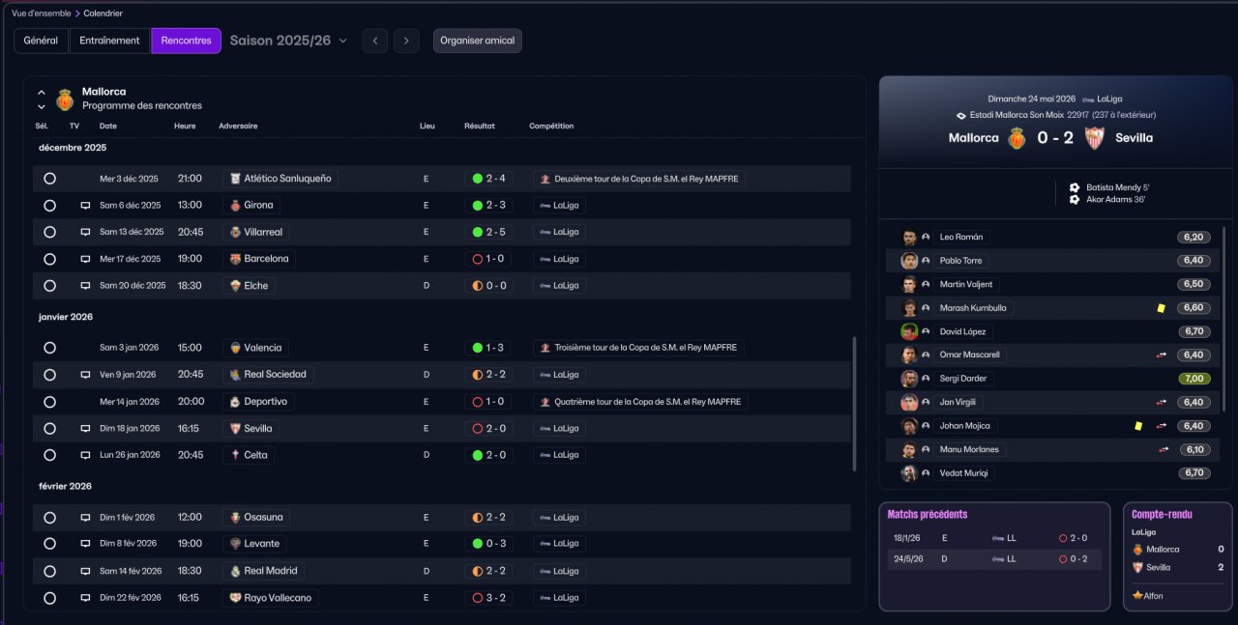Select the Deportivo match radio button

pos(49,402)
